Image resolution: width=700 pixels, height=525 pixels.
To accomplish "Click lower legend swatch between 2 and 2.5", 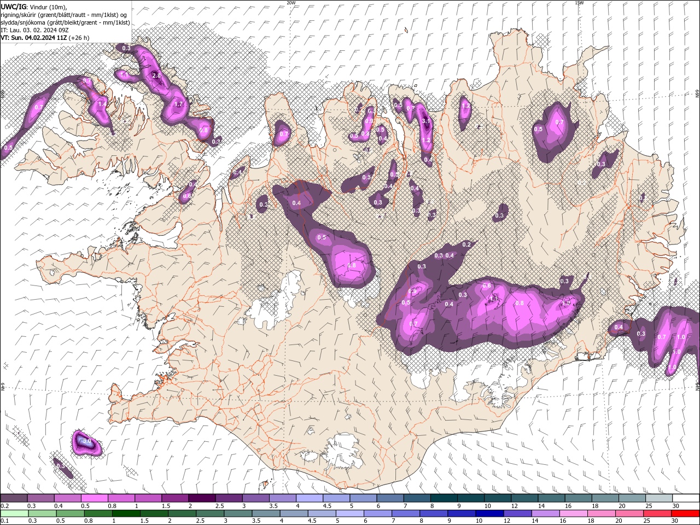I will point(182,514).
